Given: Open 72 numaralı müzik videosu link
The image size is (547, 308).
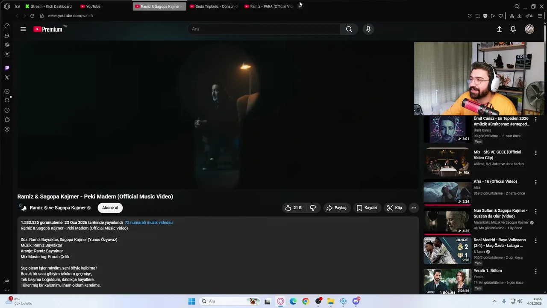Looking at the screenshot, I should coord(149,222).
